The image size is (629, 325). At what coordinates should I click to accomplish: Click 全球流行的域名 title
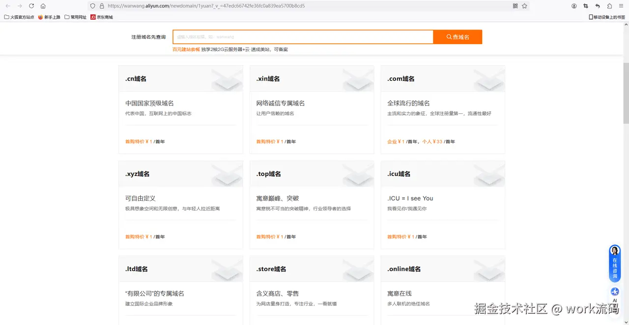point(408,103)
